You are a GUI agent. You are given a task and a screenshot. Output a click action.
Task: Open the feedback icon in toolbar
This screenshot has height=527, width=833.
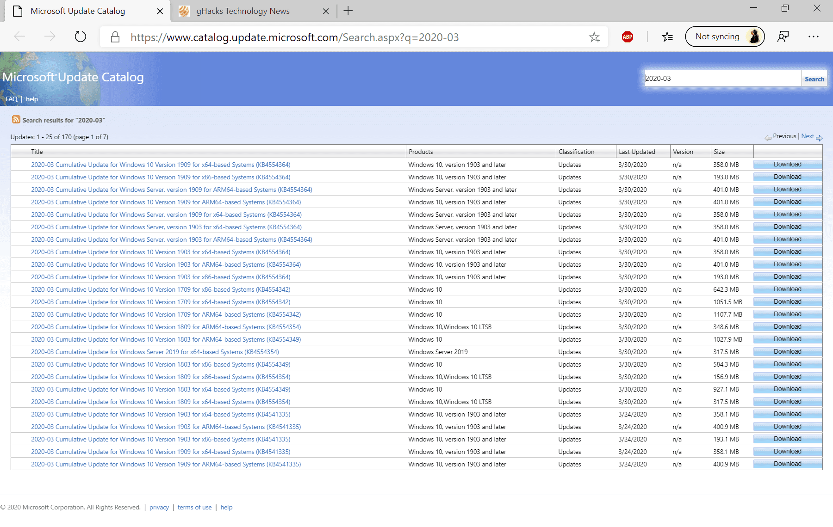point(783,37)
